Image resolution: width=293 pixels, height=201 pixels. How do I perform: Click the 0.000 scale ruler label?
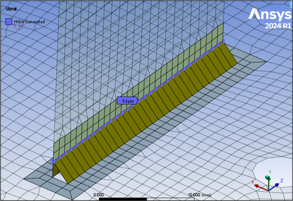pyautogui.click(x=99, y=195)
